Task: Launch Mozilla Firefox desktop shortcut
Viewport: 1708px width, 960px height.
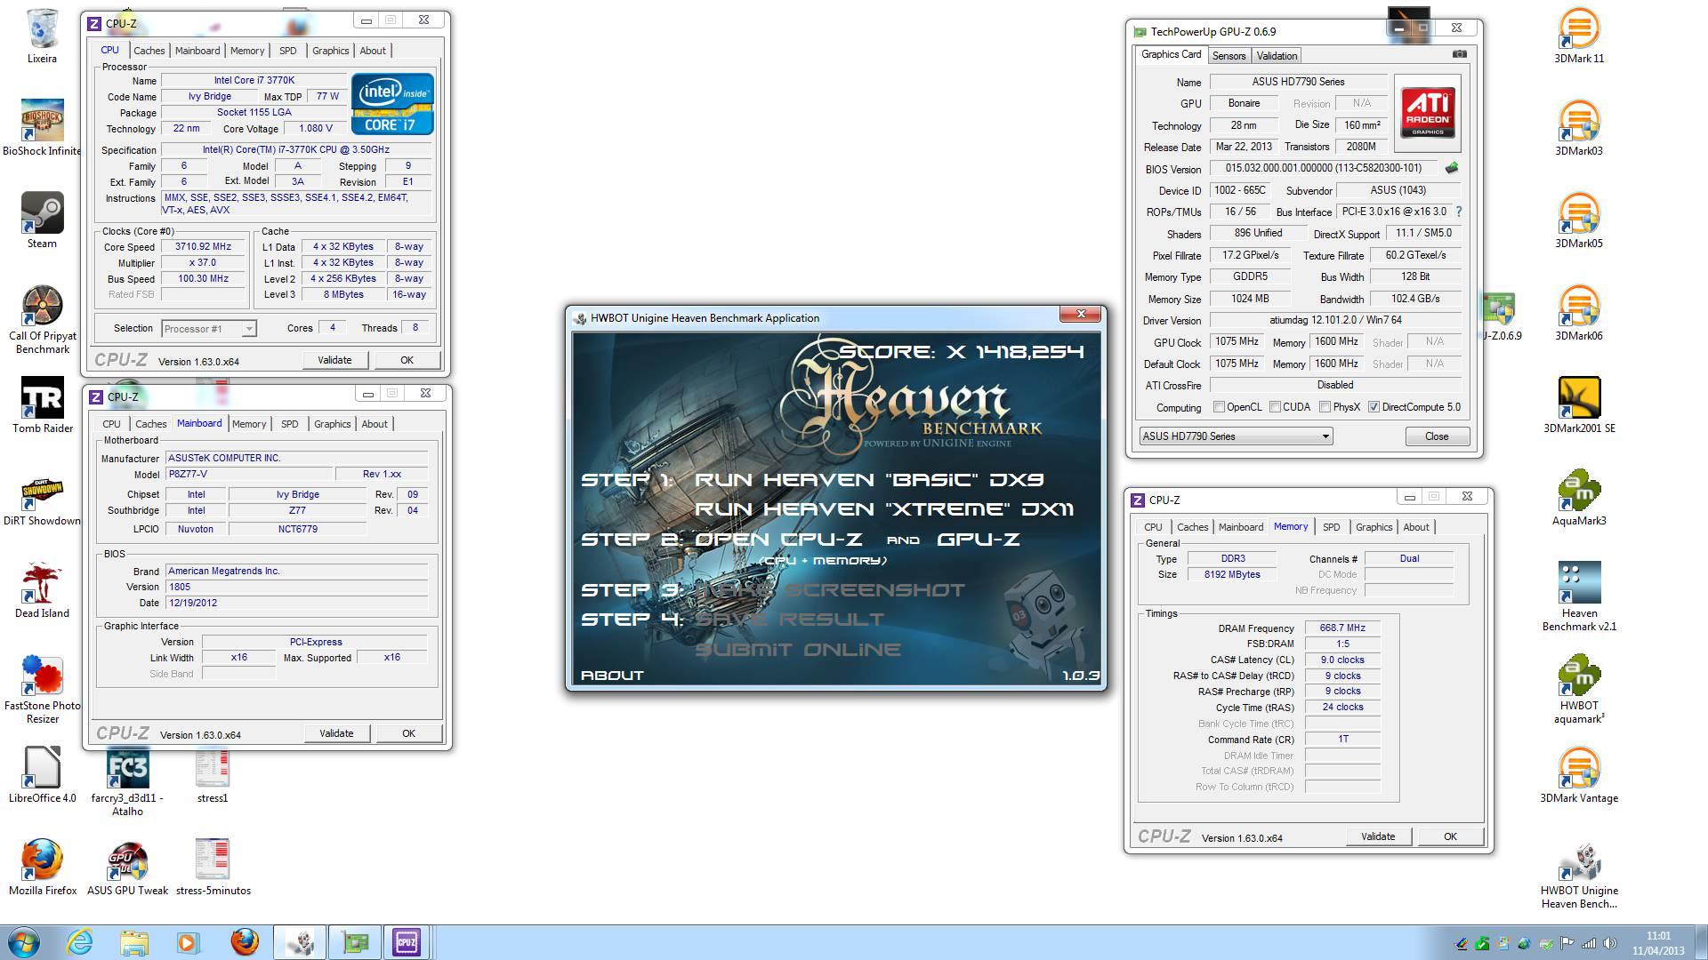Action: click(x=42, y=868)
